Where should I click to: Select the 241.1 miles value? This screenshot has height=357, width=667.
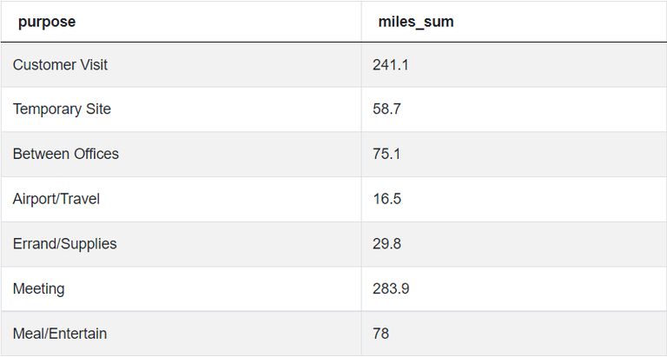coord(391,64)
